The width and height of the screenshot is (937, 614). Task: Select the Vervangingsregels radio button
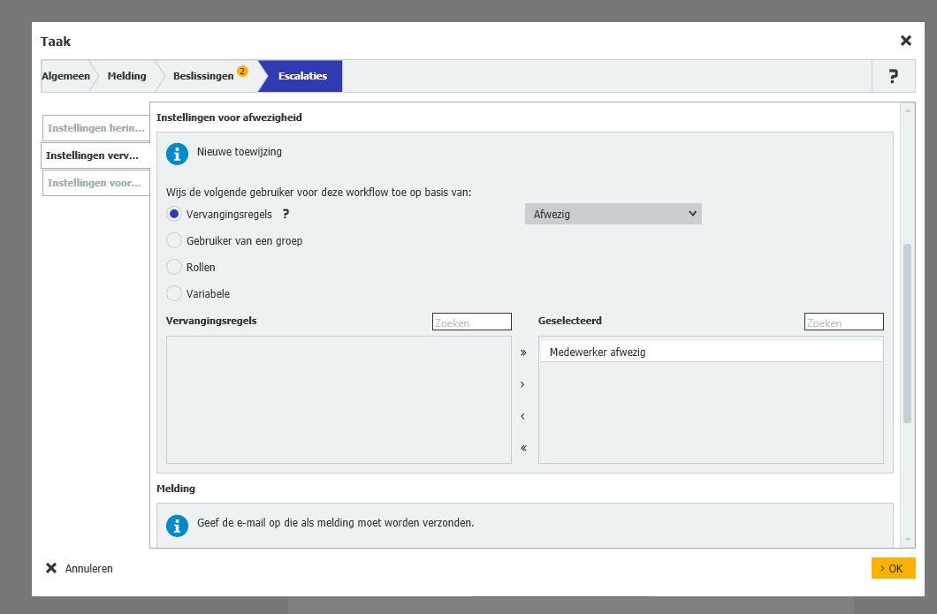click(x=174, y=214)
